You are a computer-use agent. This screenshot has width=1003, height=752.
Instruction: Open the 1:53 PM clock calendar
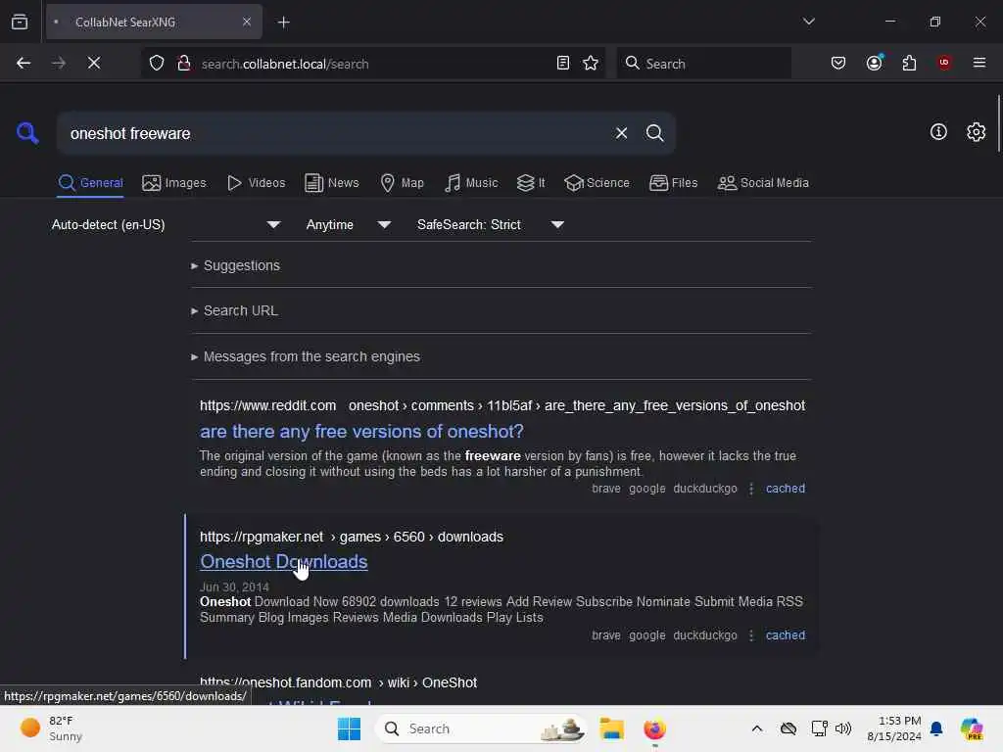(x=893, y=728)
